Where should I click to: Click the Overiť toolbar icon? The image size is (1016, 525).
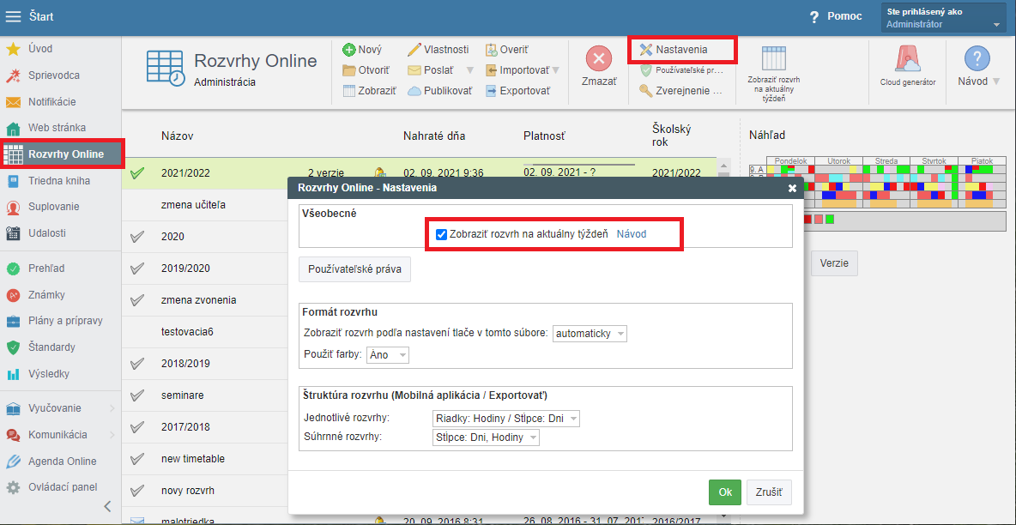pos(492,50)
